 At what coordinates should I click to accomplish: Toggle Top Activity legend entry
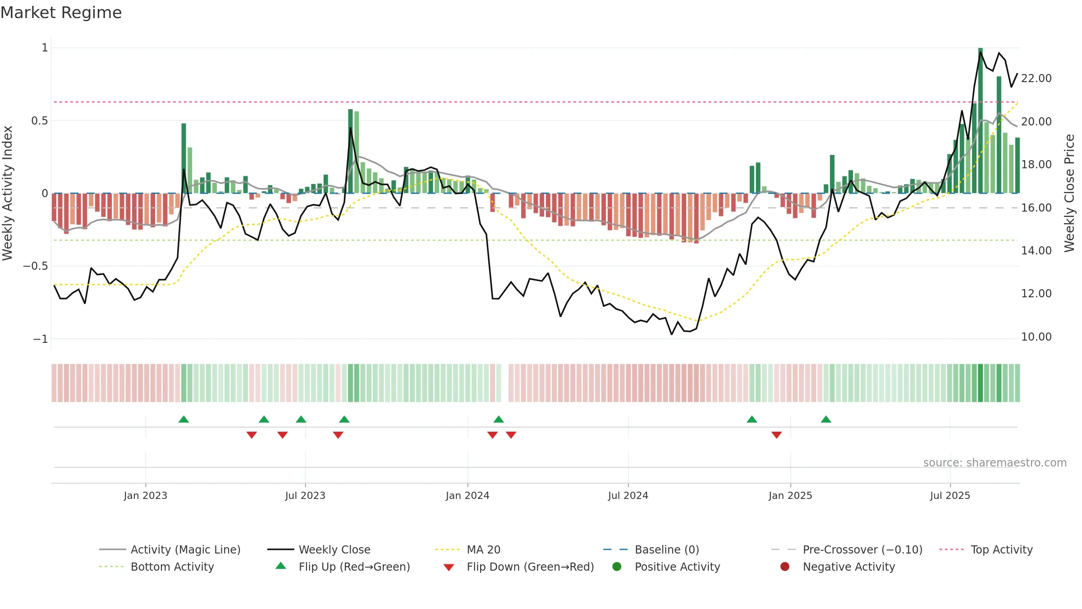click(x=986, y=549)
